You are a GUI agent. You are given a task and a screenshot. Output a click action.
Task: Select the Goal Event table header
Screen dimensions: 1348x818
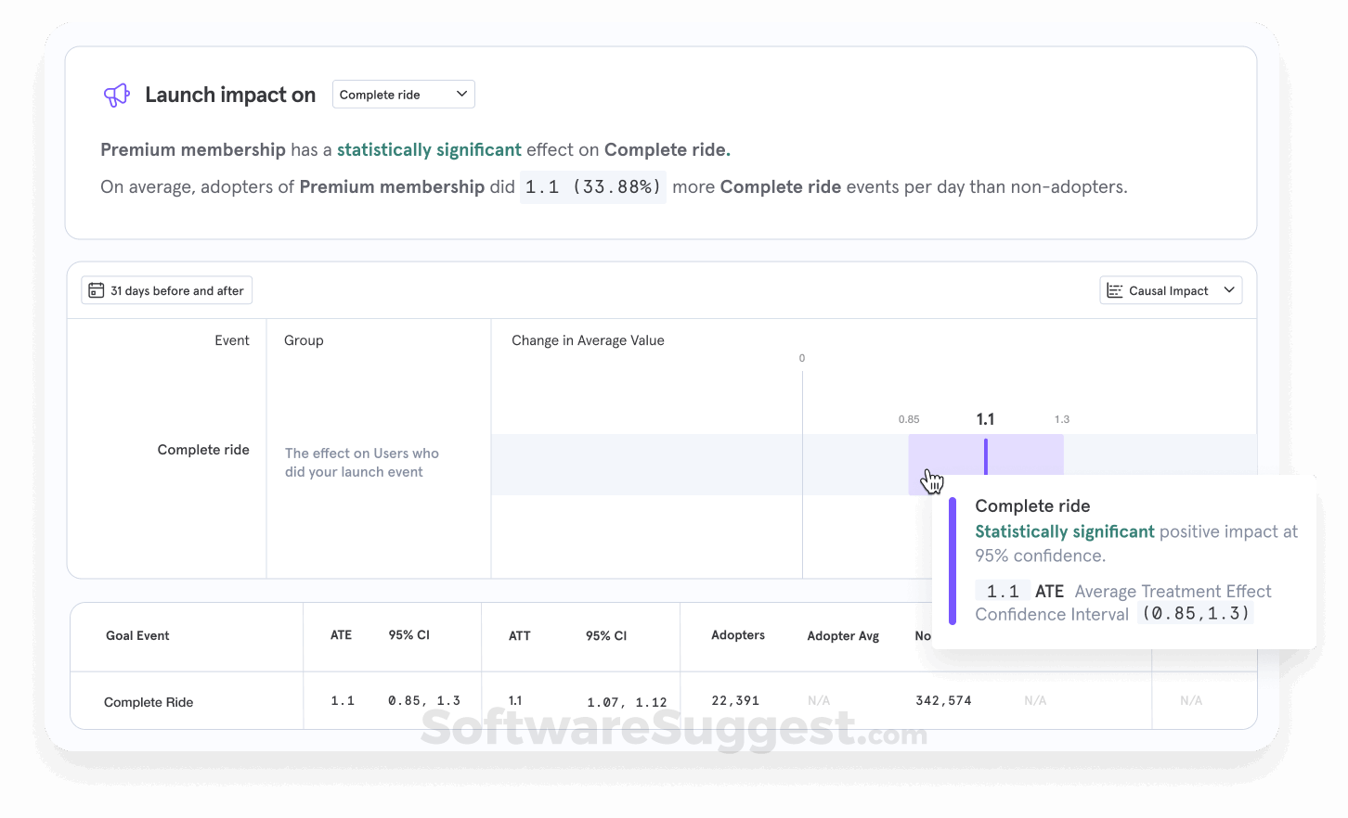(x=137, y=635)
